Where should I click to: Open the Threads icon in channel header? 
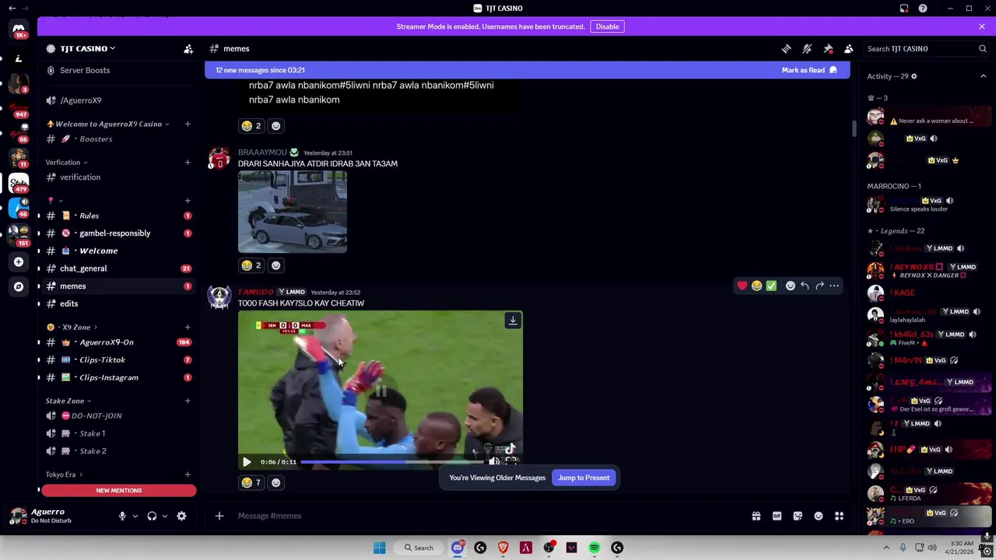pos(786,48)
